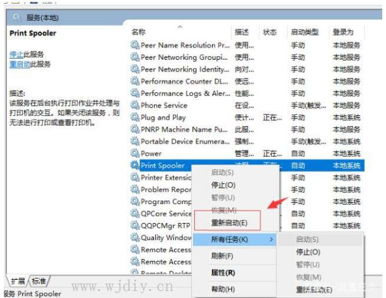The image size is (386, 298).
Task: Click the gear icon beside Phone Service
Action: [x=134, y=105]
